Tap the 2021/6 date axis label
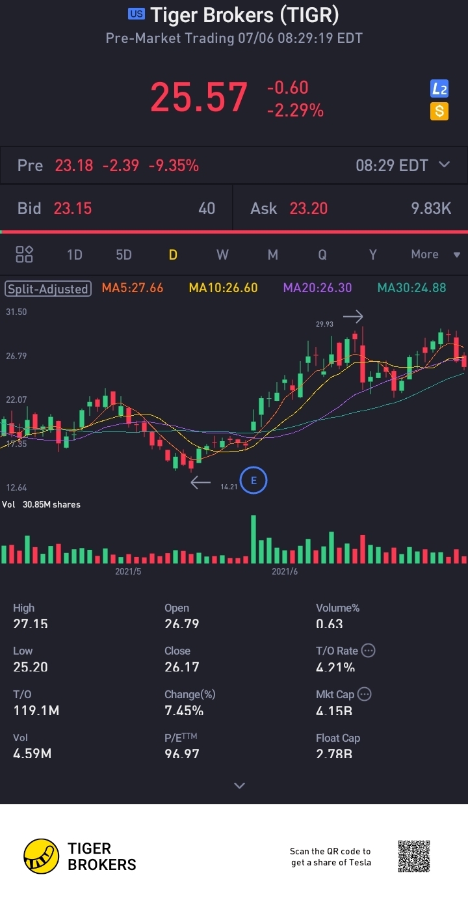468x909 pixels. (x=285, y=571)
